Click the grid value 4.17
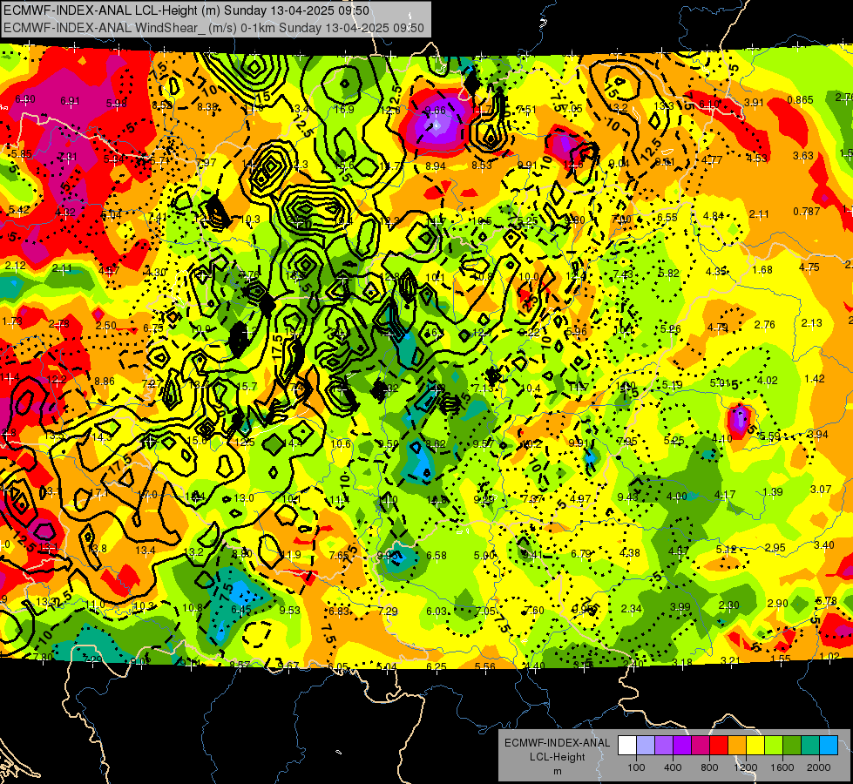 click(x=725, y=495)
